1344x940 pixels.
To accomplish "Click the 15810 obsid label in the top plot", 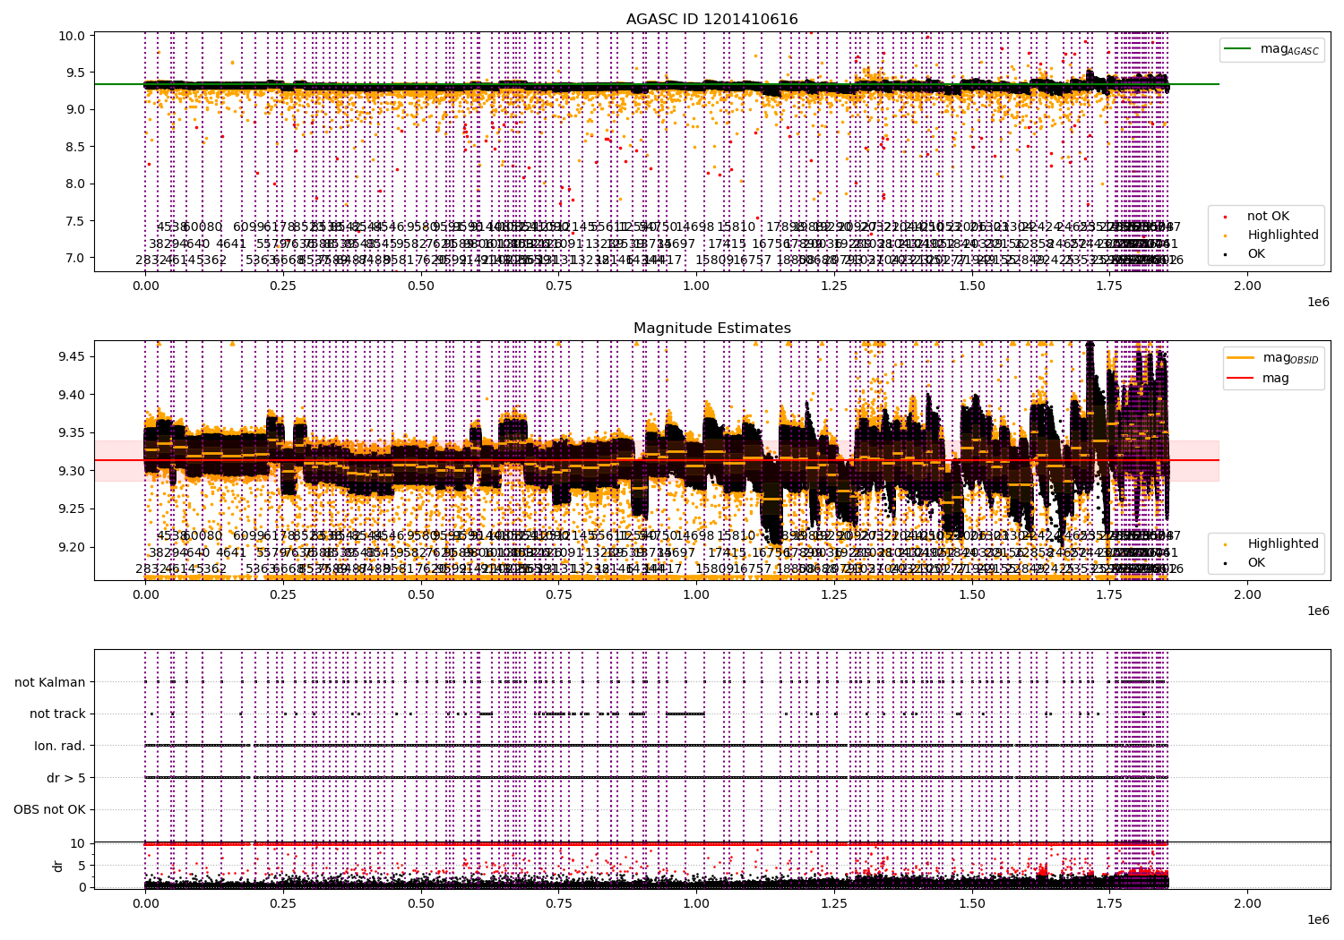I will click(737, 226).
